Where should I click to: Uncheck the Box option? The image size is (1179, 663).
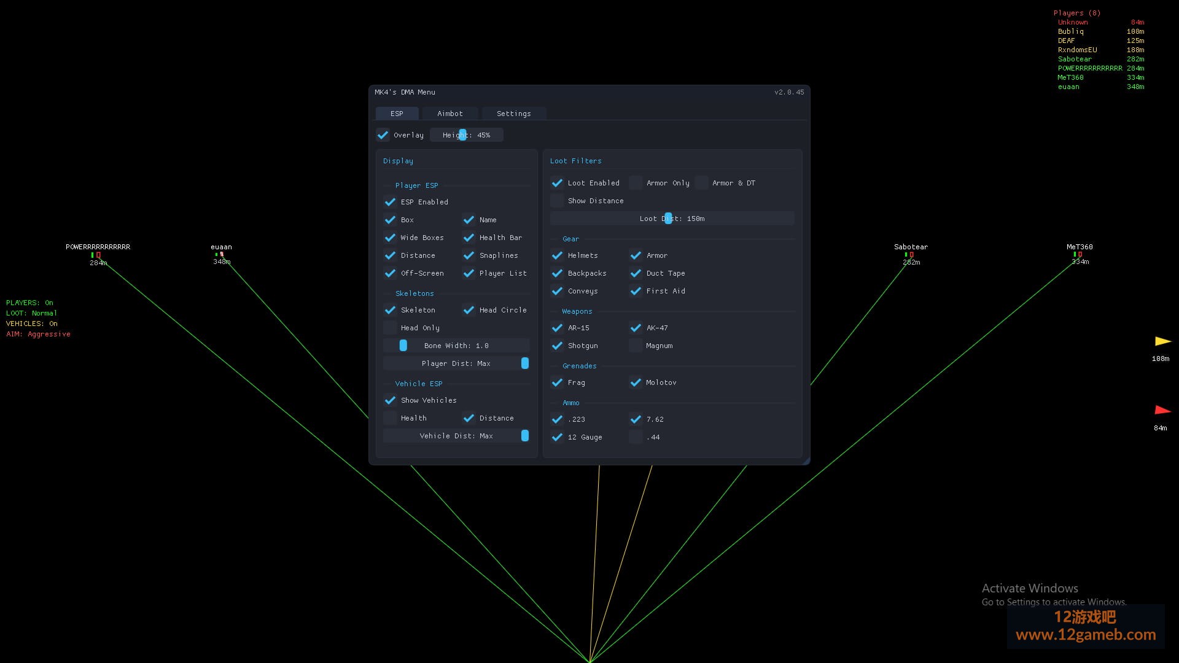[x=390, y=220]
